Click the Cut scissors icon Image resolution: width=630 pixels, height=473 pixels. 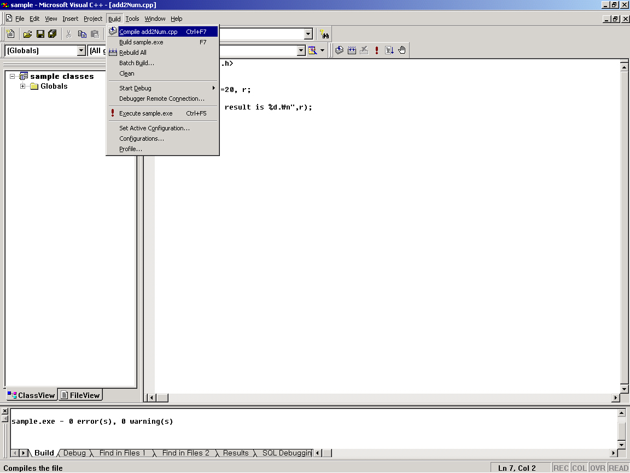(x=69, y=34)
